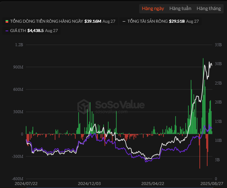Viewport: 227px width, 188px height.
Task: Click the 10B right axis label
Action: pos(218,140)
